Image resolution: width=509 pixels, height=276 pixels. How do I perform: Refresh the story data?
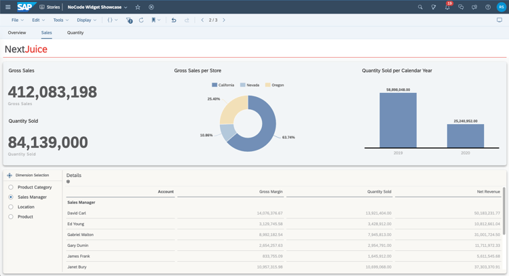(x=141, y=20)
